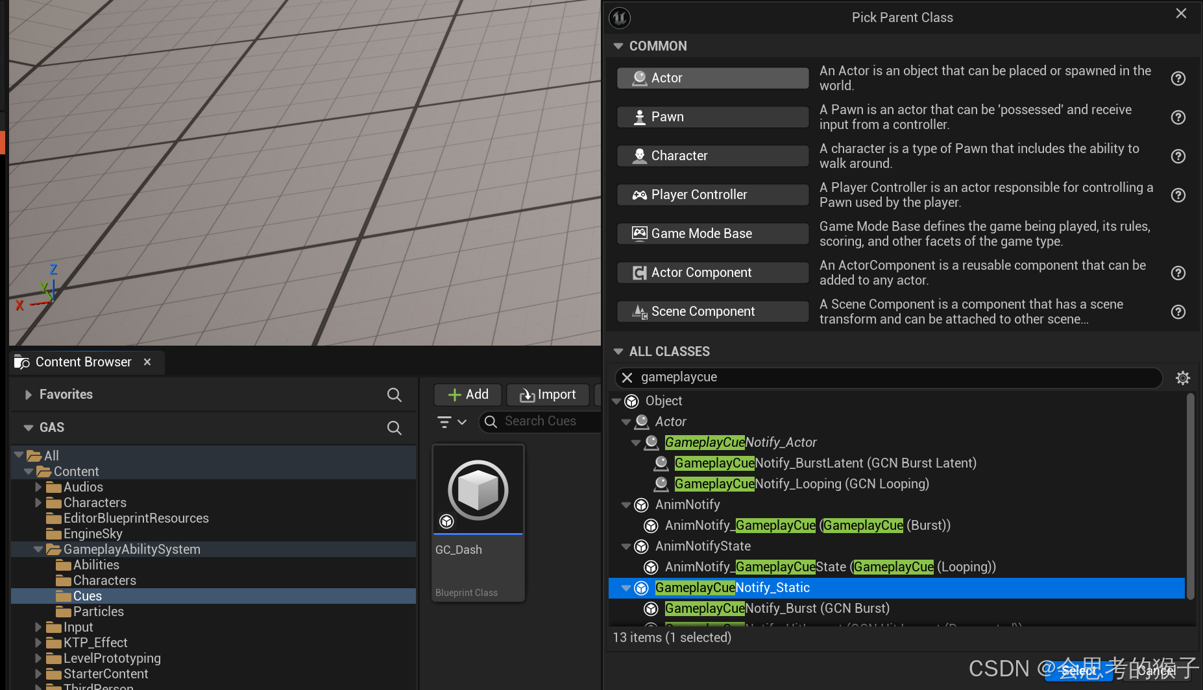Open EditorBlueprintResources folder
The image size is (1203, 690).
pyautogui.click(x=136, y=518)
